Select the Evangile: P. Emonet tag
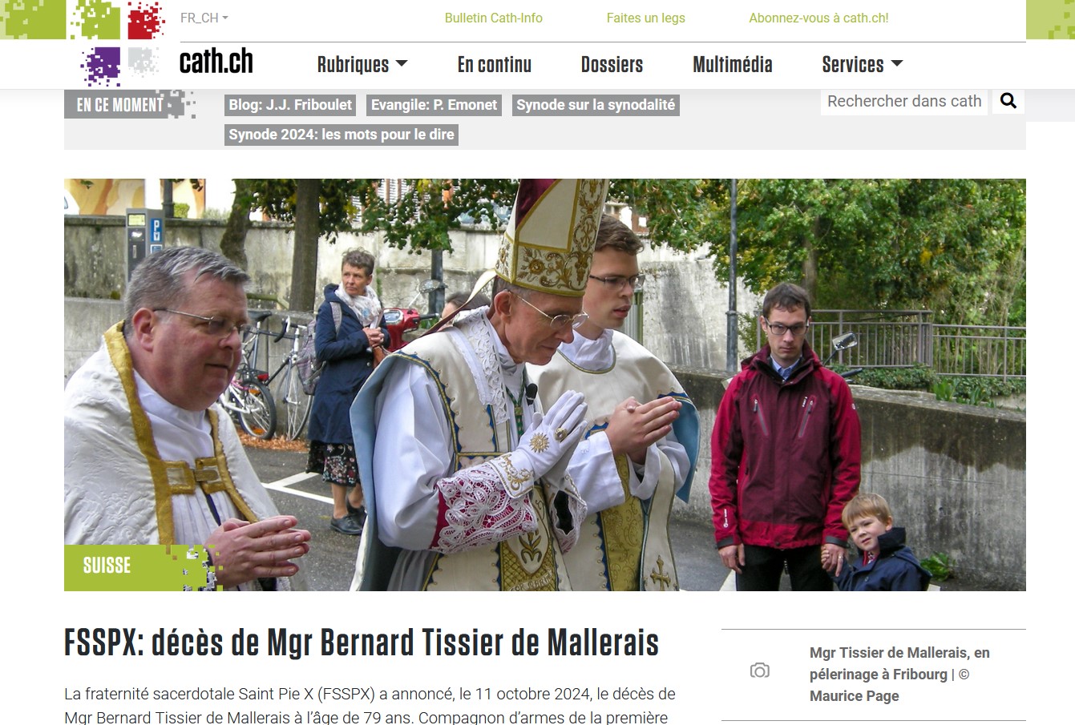The height and width of the screenshot is (725, 1075). pyautogui.click(x=434, y=105)
